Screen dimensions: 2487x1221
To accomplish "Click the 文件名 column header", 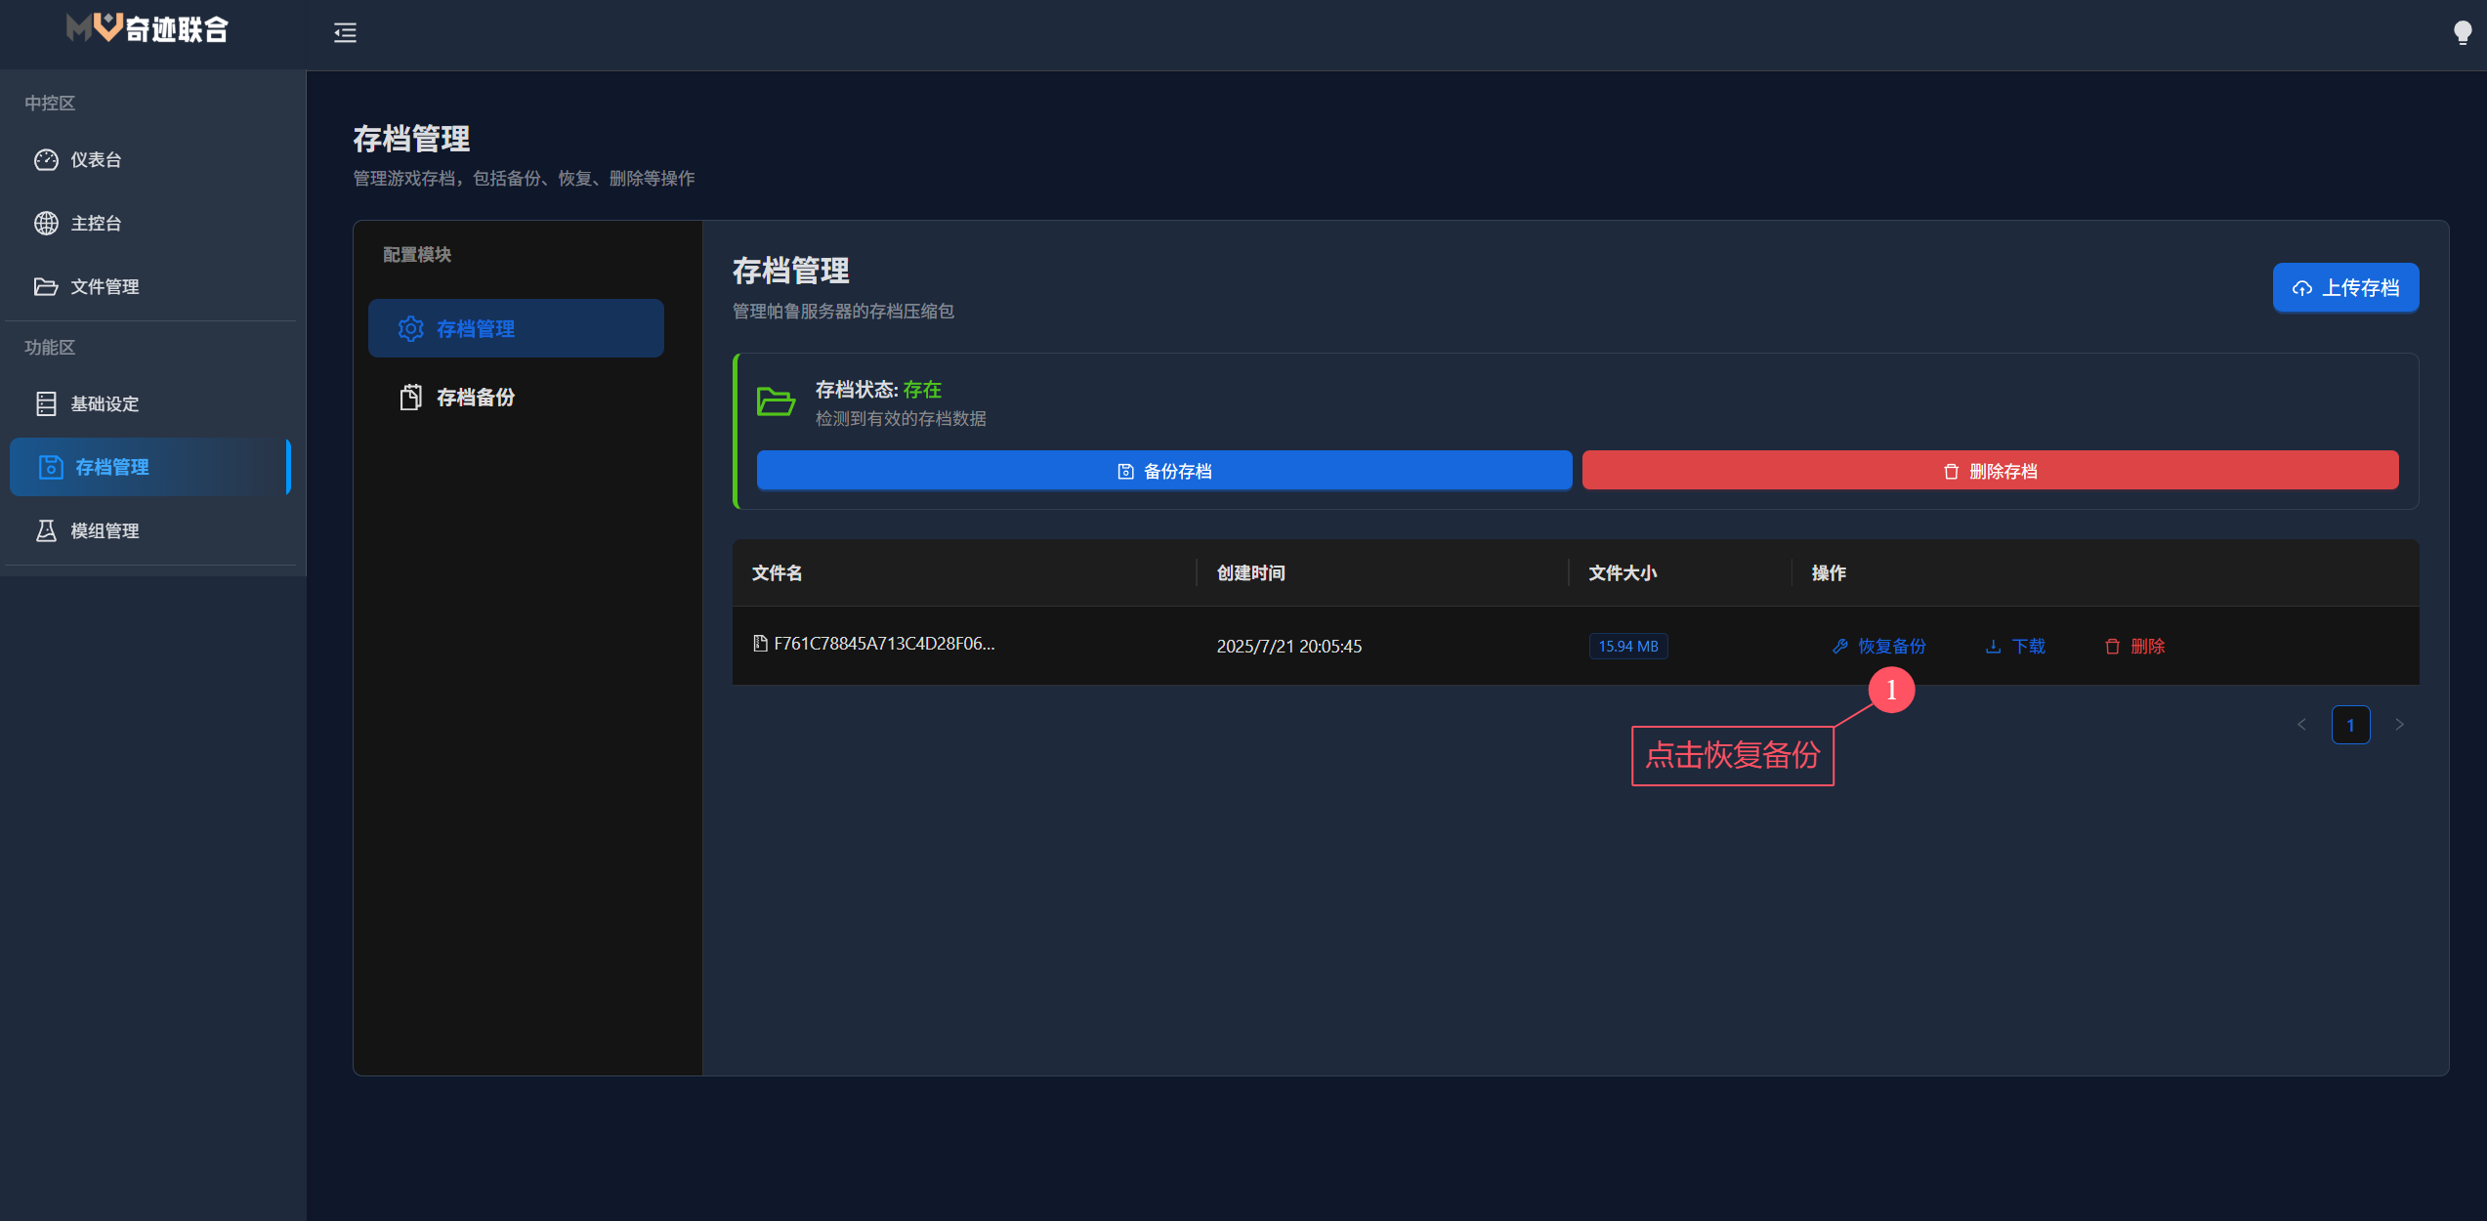I will pos(777,573).
